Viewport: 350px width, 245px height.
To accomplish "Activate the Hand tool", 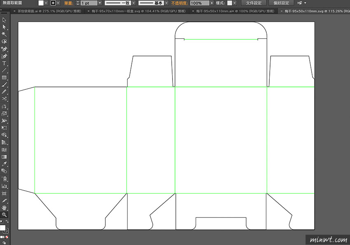I will click(4, 208).
